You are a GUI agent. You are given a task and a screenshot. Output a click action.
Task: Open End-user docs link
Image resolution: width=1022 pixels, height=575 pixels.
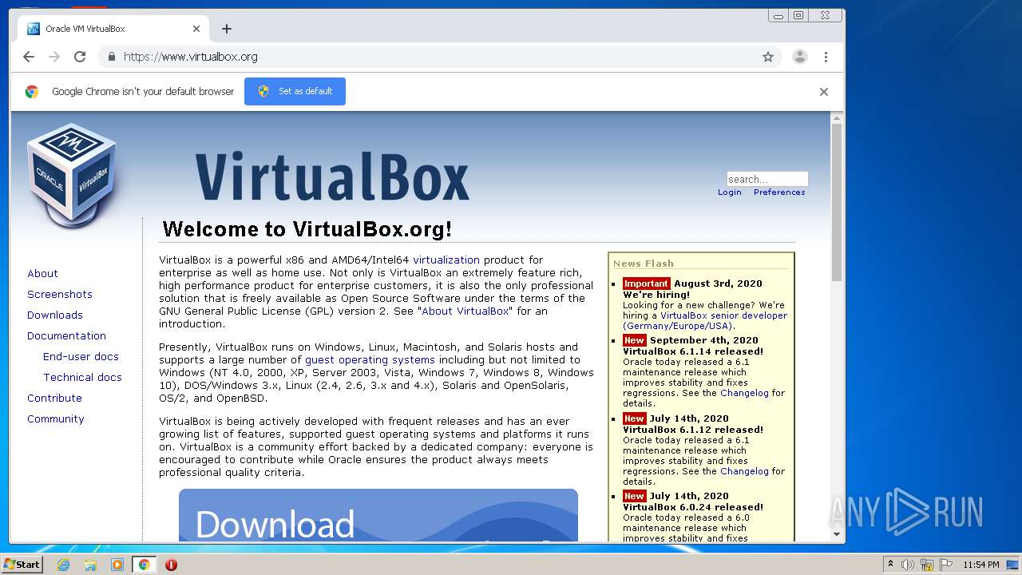tap(81, 356)
